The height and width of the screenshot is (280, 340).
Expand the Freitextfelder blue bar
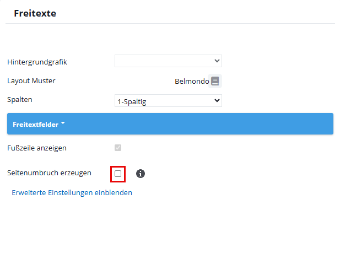click(170, 124)
